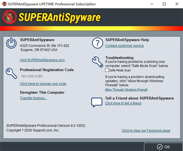The width and height of the screenshot is (183, 151).
Task: Open Contact customer service link
Action: (x=124, y=46)
